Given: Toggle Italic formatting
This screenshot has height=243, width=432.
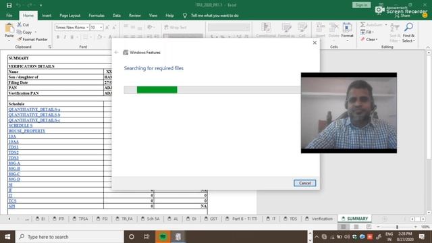Looking at the screenshot, I should [x=65, y=37].
